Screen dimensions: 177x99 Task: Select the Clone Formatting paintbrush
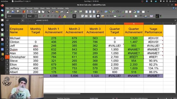point(49,12)
